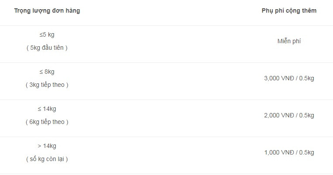
Task: Click '0.5kg' in the 3,000 VNĐ row
Action: [307, 78]
